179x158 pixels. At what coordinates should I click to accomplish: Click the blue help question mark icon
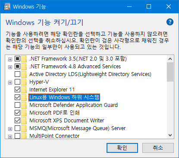(170, 22)
